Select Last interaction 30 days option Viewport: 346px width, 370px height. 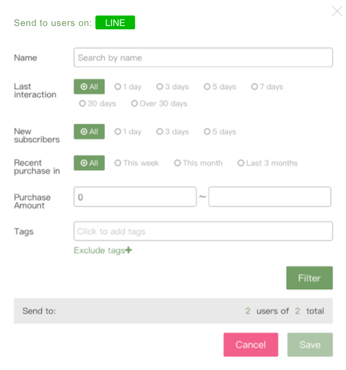[x=97, y=104]
